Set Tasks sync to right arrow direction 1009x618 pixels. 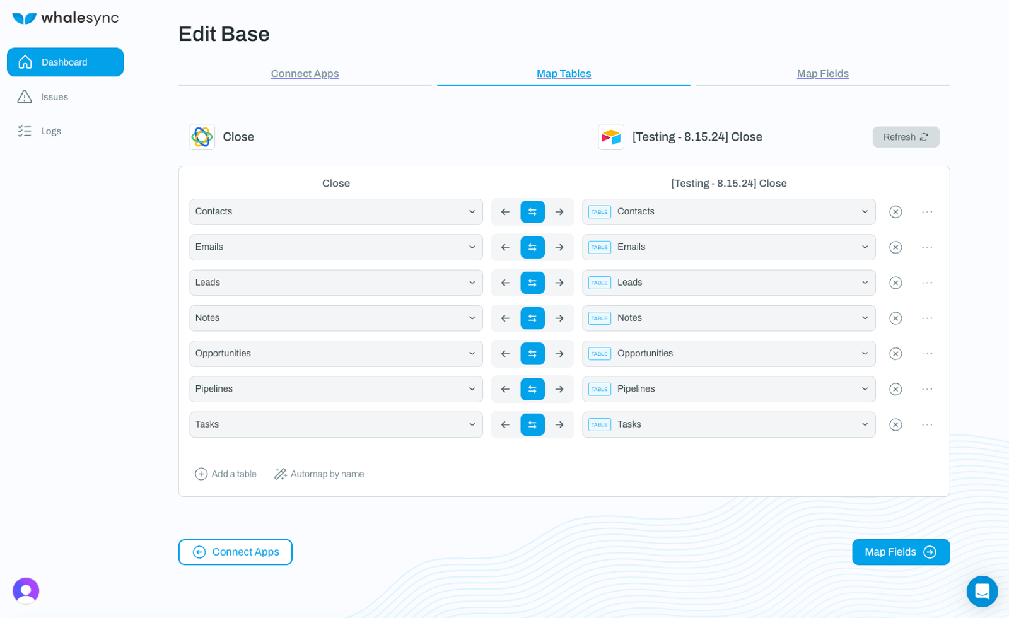tap(559, 424)
